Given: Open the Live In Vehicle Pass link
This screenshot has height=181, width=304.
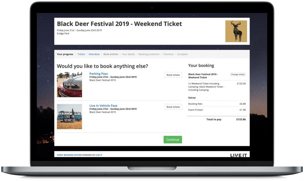Looking at the screenshot, I should coord(103,106).
